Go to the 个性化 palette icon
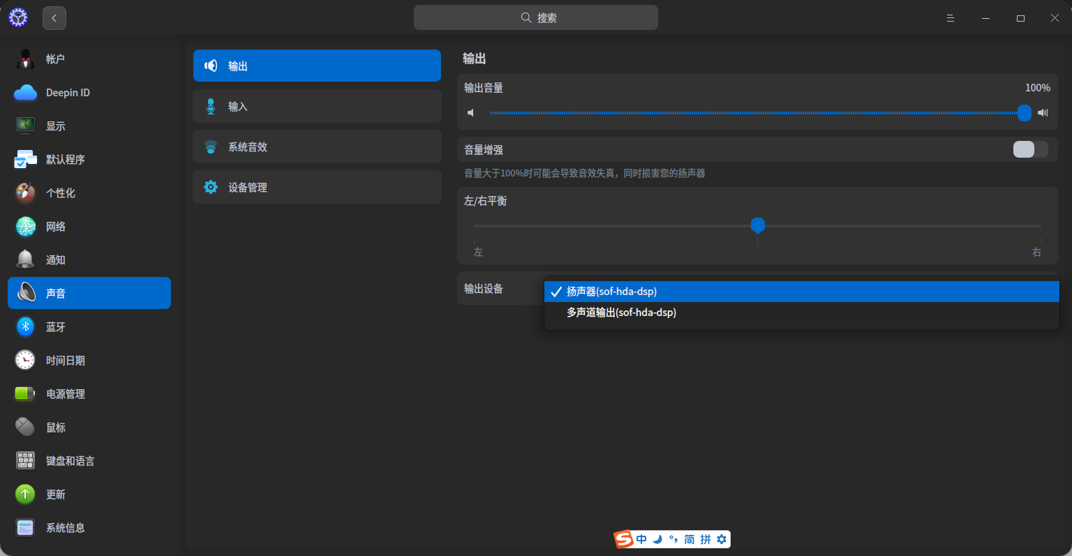Image resolution: width=1072 pixels, height=556 pixels. coord(26,193)
